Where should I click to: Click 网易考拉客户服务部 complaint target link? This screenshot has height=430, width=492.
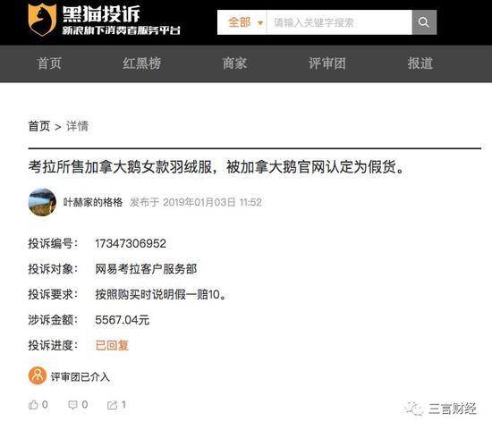click(x=146, y=269)
